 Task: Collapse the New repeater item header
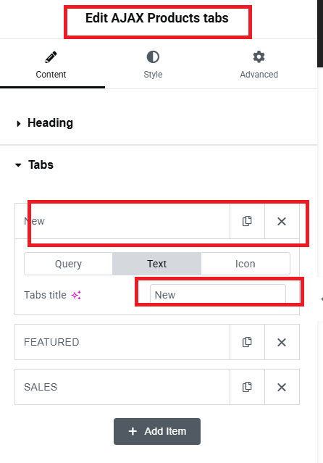(x=122, y=221)
